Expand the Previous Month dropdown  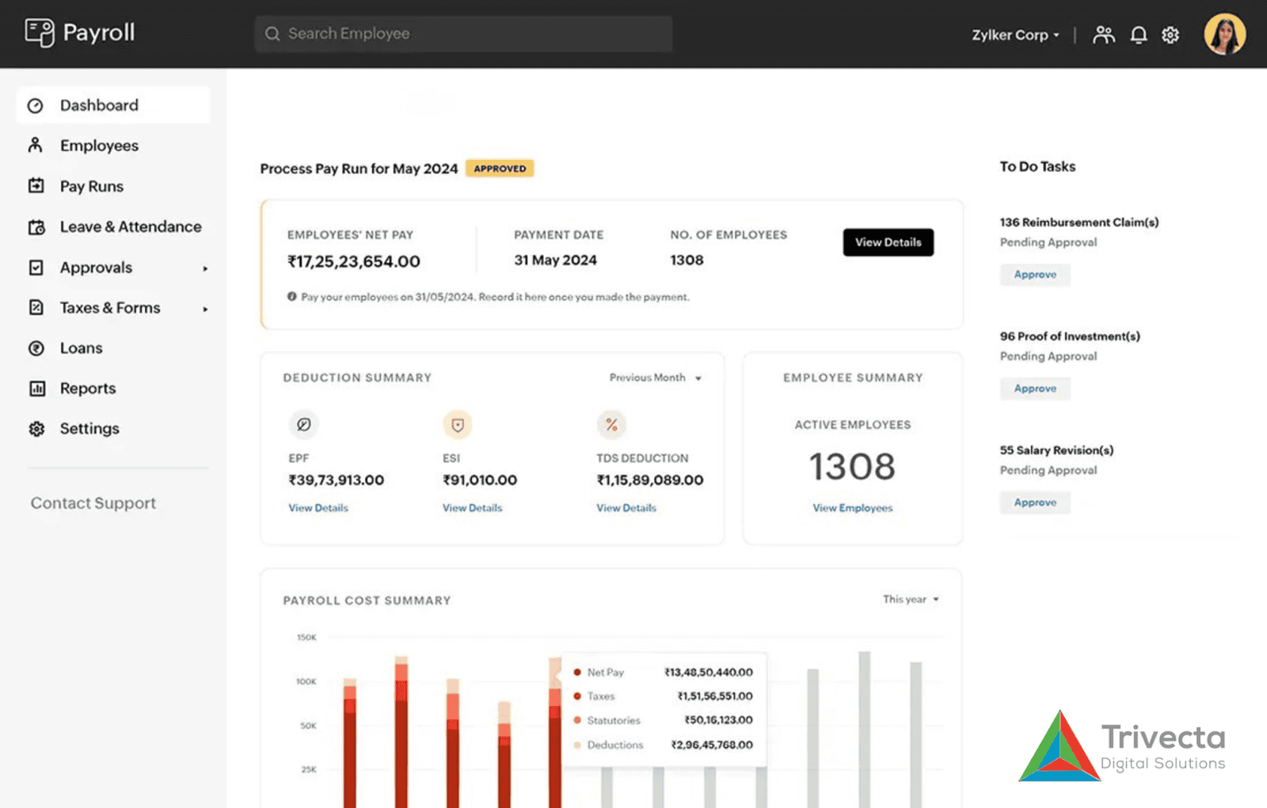coord(655,378)
